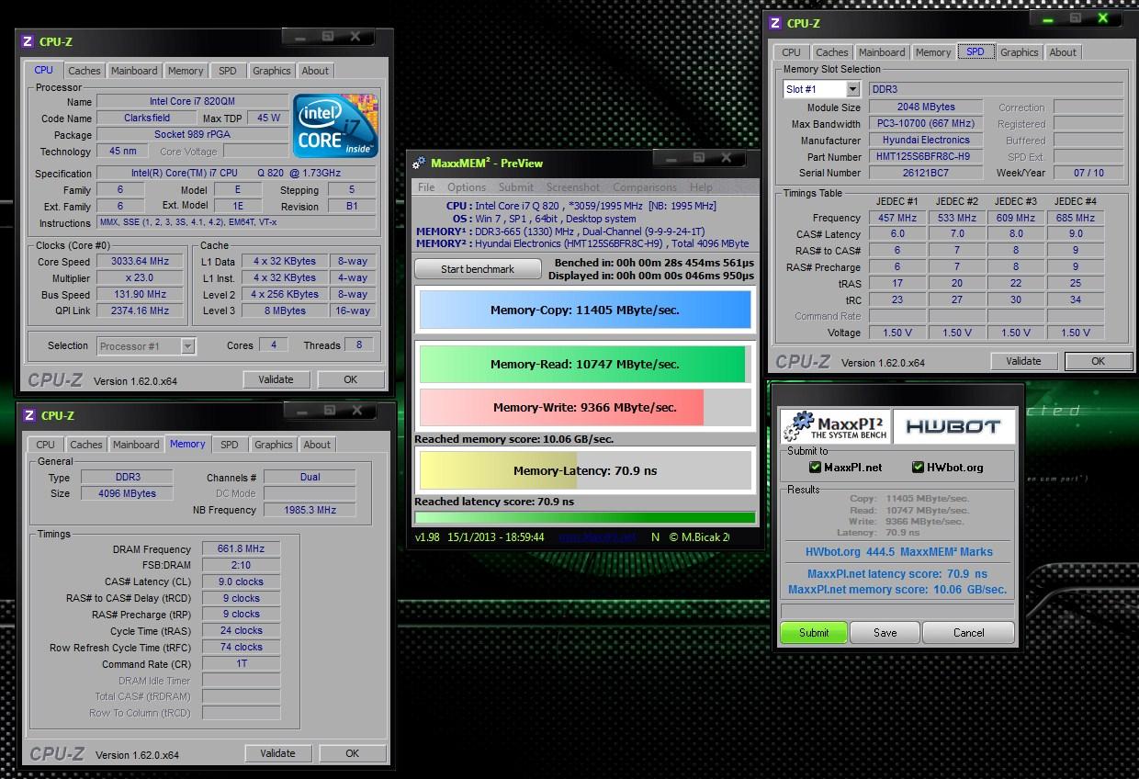Click the website link in MaxxMEM² status bar

598,537
